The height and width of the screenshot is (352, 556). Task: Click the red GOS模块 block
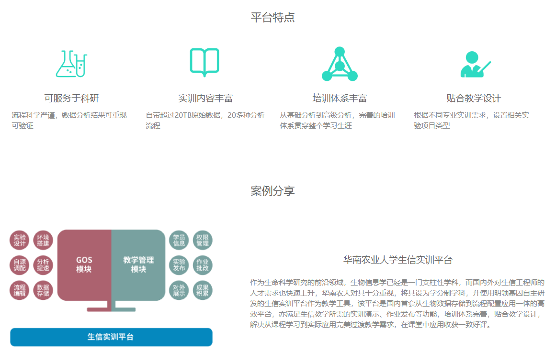[x=84, y=265]
